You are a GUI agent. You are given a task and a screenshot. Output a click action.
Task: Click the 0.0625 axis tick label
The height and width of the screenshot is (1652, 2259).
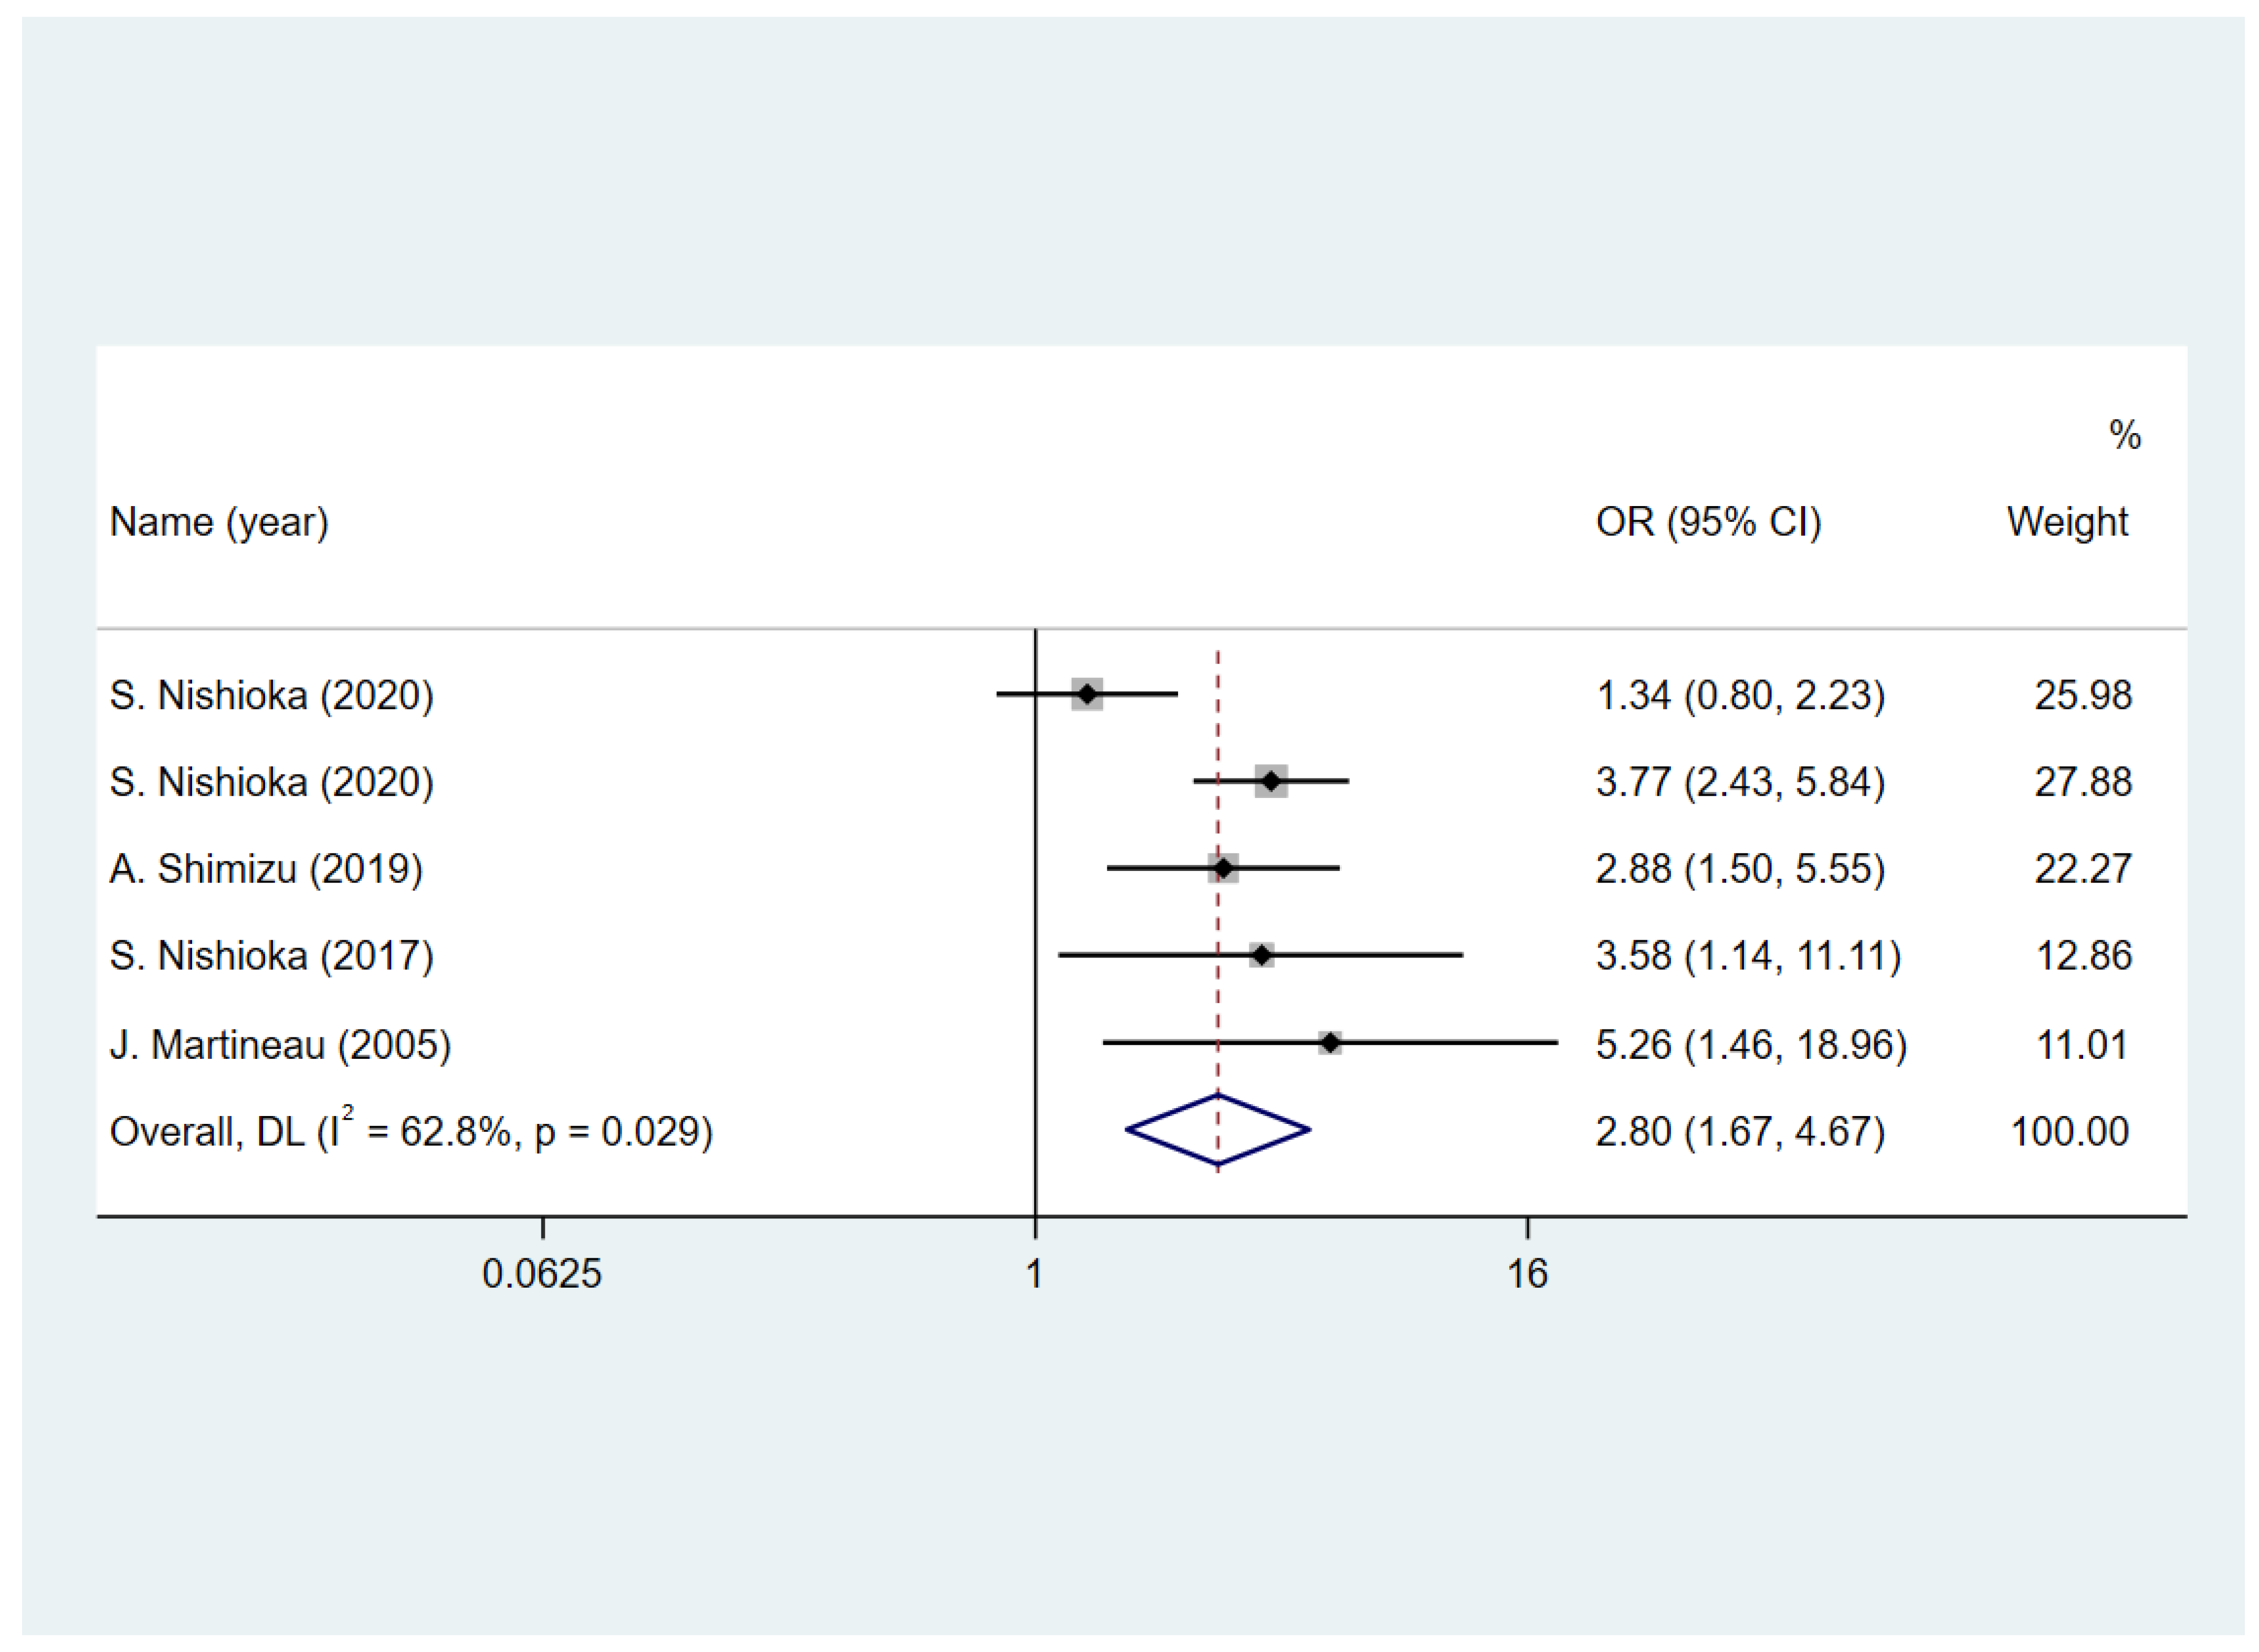(x=542, y=1274)
